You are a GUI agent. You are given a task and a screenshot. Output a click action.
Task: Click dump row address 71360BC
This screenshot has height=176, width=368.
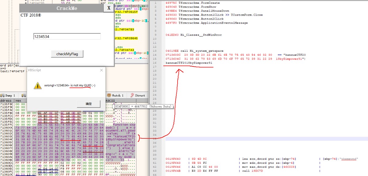6,160
